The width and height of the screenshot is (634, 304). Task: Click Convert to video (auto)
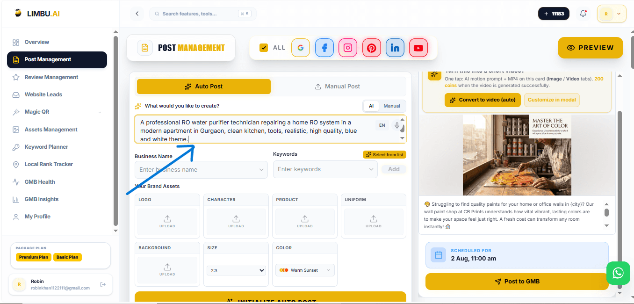point(482,100)
